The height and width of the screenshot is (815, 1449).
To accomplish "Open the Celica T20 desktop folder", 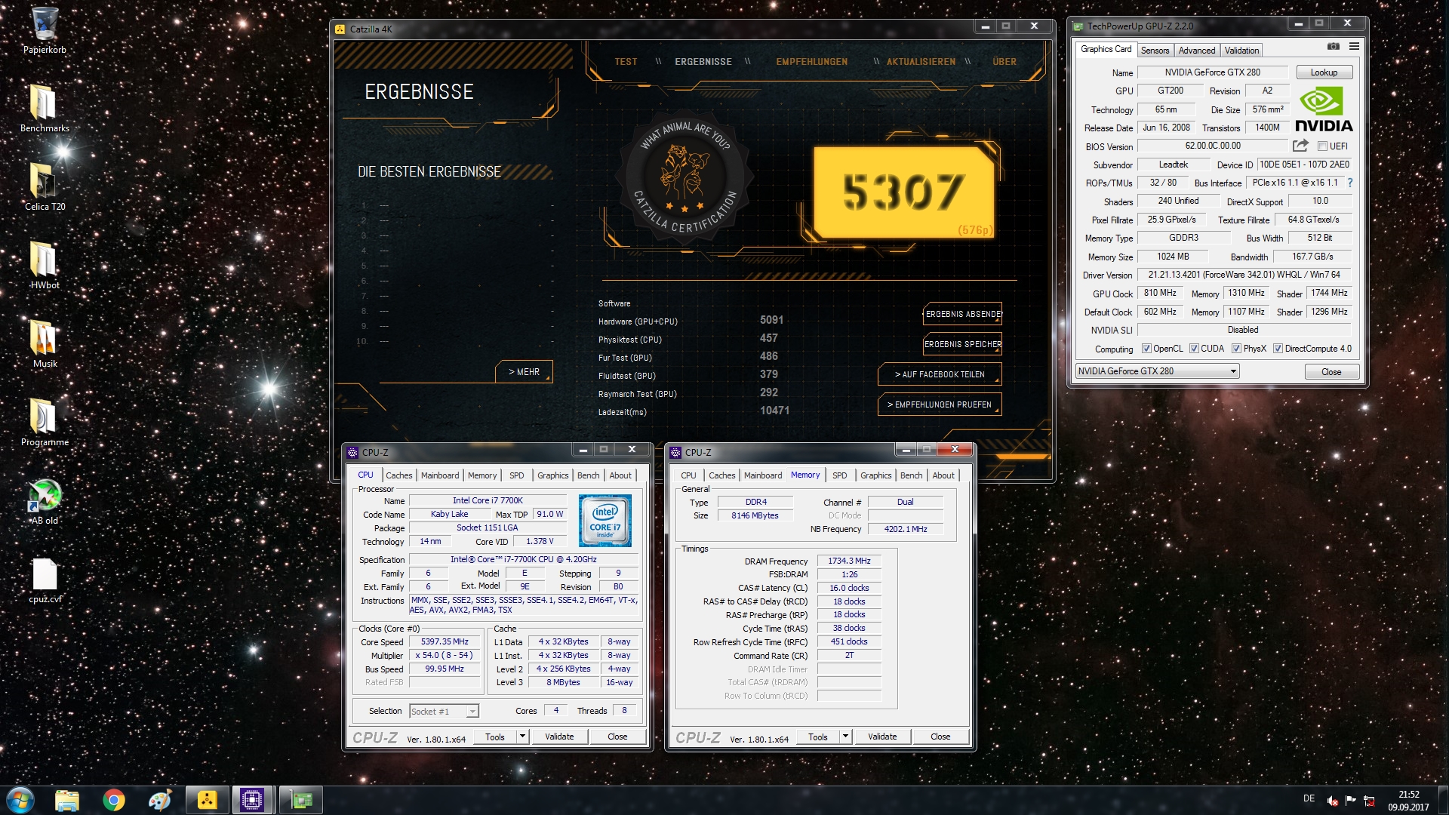I will (x=45, y=186).
